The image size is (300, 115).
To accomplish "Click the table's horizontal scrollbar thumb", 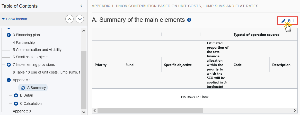I will pyautogui.click(x=150, y=110).
